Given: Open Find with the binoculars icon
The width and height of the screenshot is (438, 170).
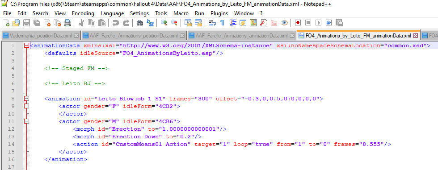Looking at the screenshot, I should (139, 23).
